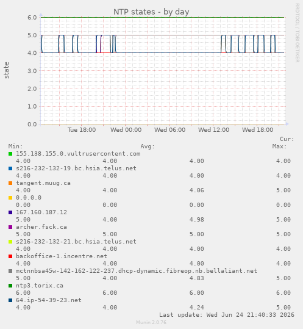
Task: Click the Tue 18:00 time axis label
Action: 82,130
